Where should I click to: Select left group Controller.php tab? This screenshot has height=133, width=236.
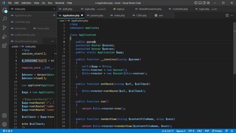pos(33,22)
